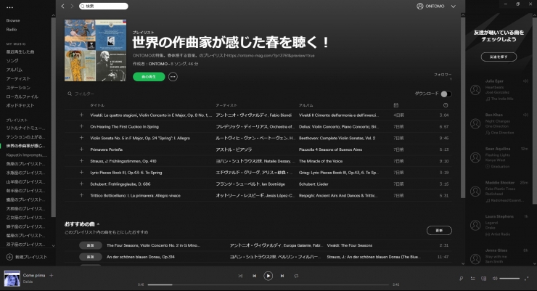Viewport: 537px width, 291px height.
Task: Open ソング in My Music
Action: (12, 61)
